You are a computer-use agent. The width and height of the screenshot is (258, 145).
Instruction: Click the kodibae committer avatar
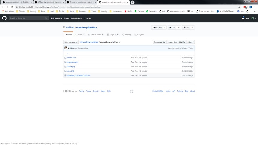tap(66, 48)
